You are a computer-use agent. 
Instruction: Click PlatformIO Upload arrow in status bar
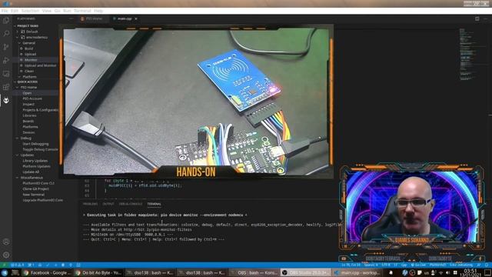pyautogui.click(x=55, y=265)
